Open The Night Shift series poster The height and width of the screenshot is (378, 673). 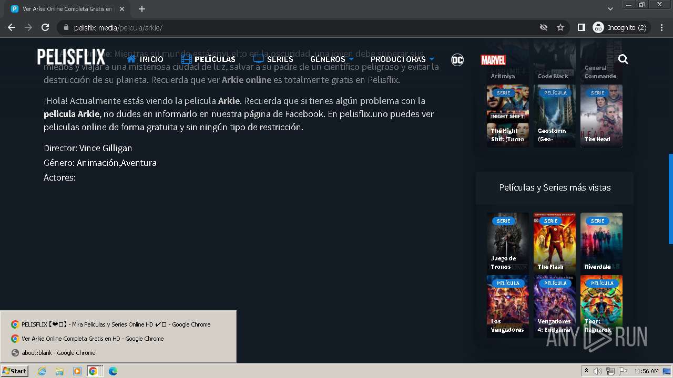pos(507,115)
